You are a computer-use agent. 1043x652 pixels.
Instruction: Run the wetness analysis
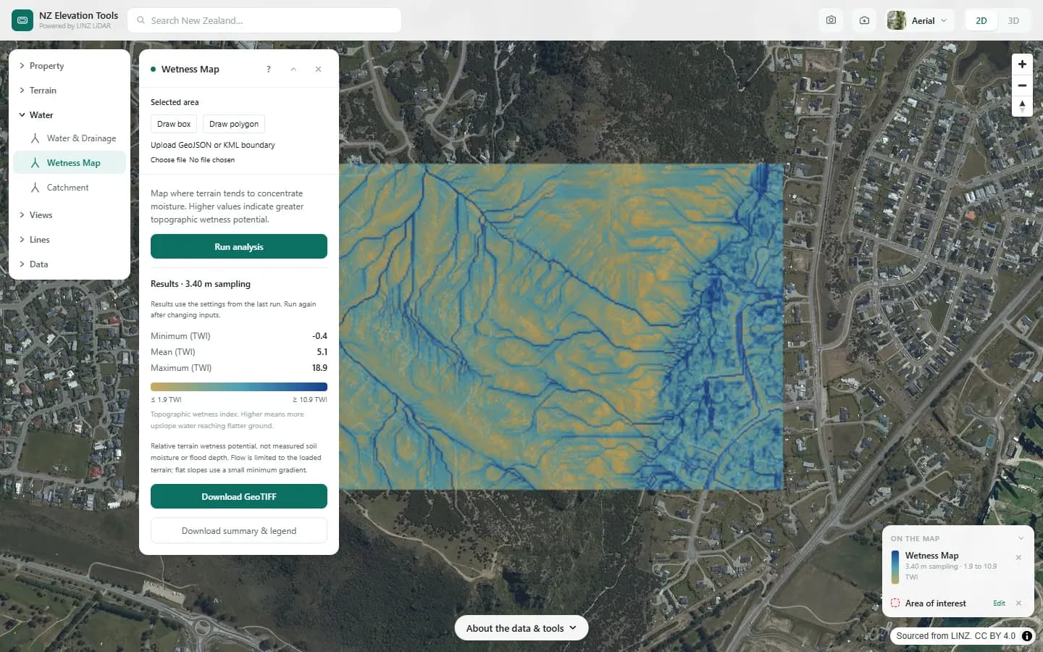pos(239,246)
